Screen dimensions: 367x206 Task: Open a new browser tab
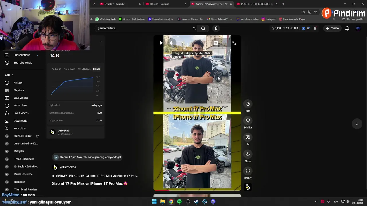coord(283,4)
